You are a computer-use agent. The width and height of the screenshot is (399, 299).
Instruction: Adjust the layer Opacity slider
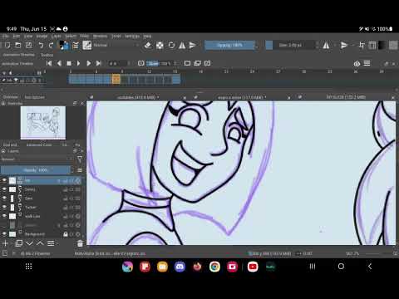click(36, 170)
